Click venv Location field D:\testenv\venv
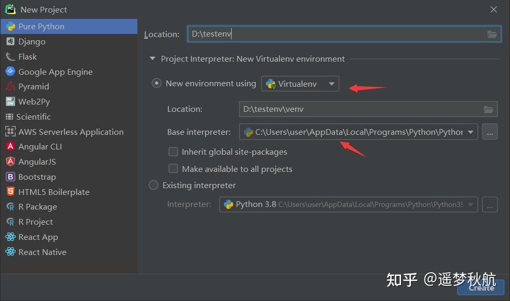Image resolution: width=510 pixels, height=301 pixels. coord(368,109)
